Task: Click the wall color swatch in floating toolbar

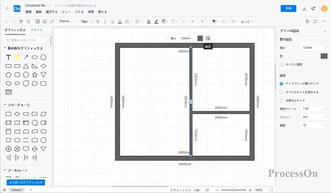Action: coord(200,38)
